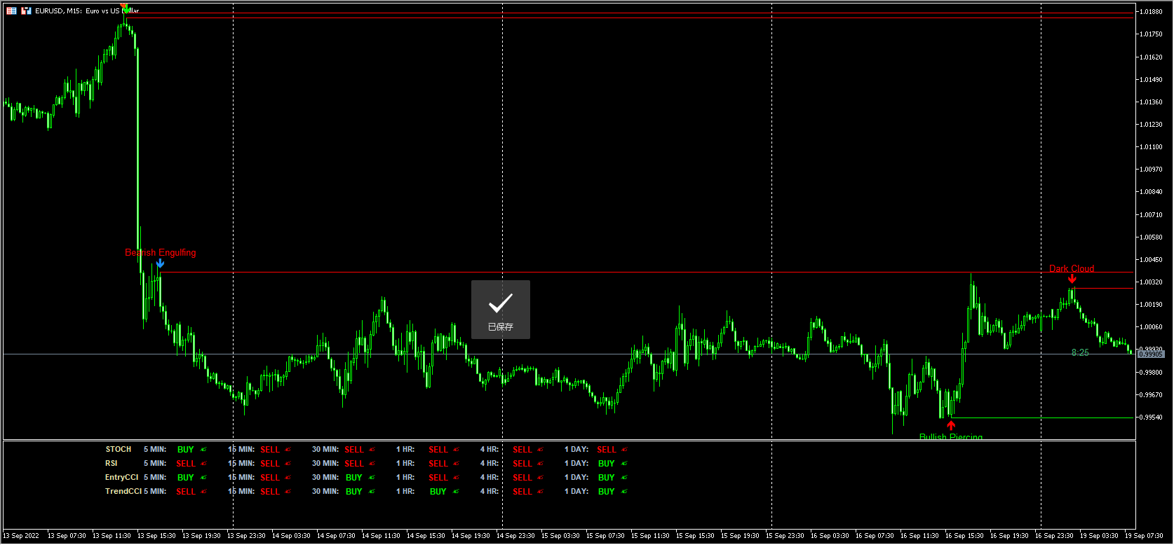
Task: Click the chart title EURUSD, M15
Action: tap(58, 11)
